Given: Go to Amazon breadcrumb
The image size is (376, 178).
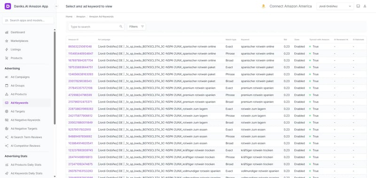Looking at the screenshot, I should point(81,17).
